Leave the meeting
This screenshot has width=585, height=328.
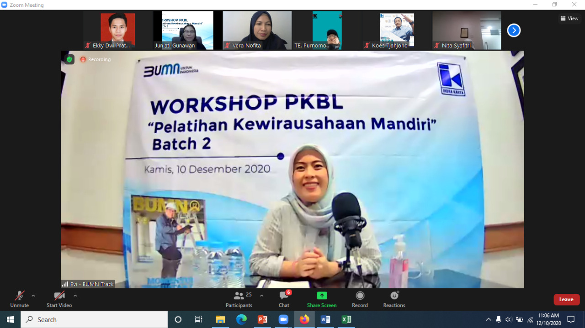[566, 299]
